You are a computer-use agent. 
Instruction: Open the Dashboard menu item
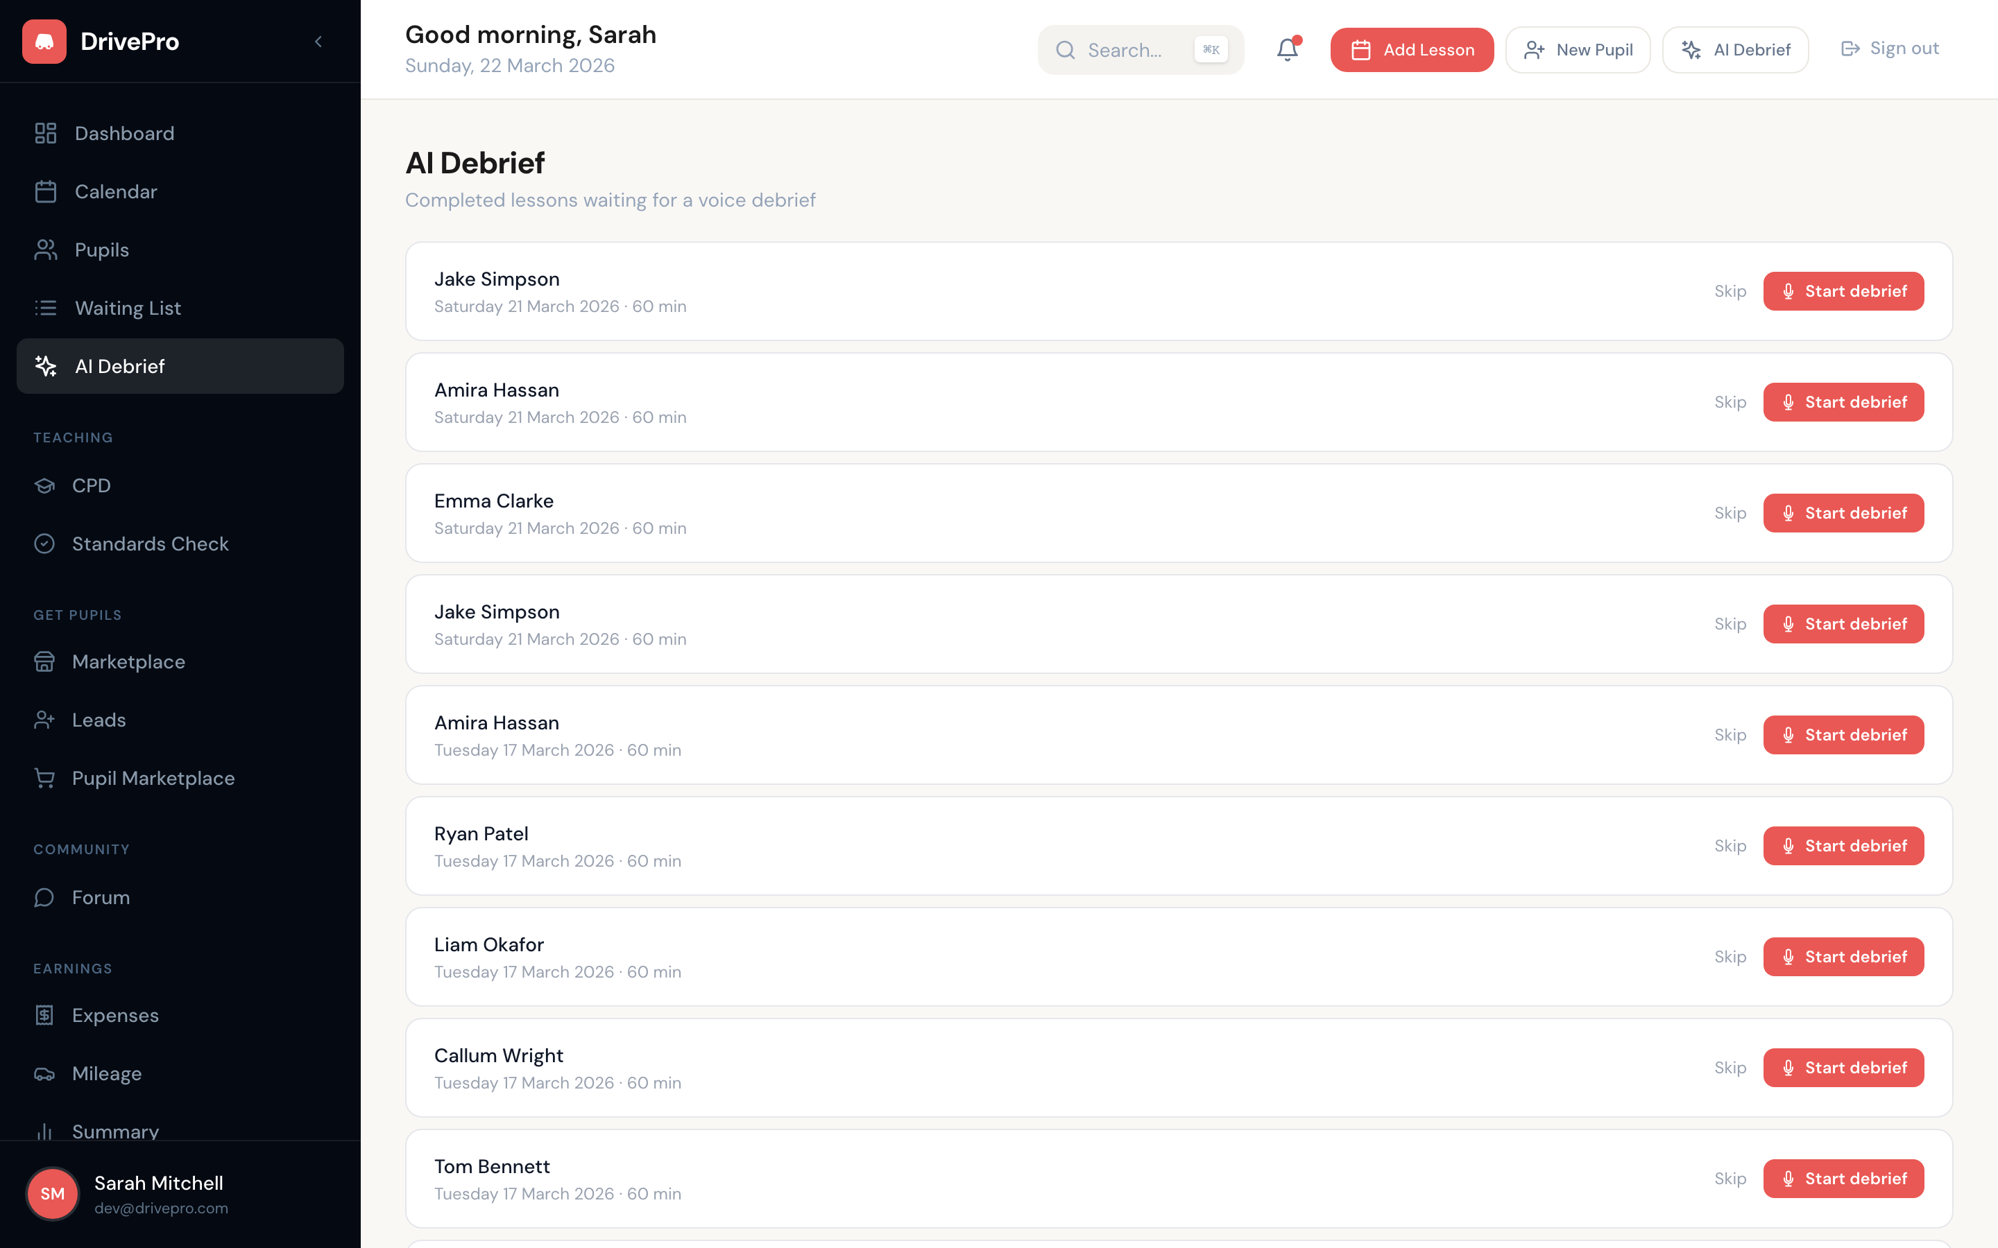124,134
